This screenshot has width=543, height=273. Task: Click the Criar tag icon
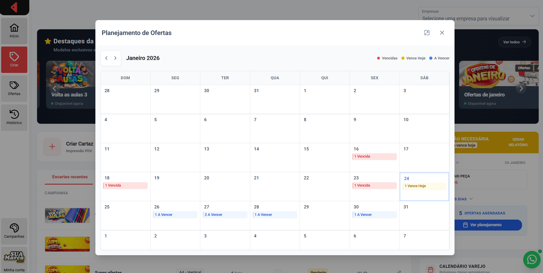14,57
